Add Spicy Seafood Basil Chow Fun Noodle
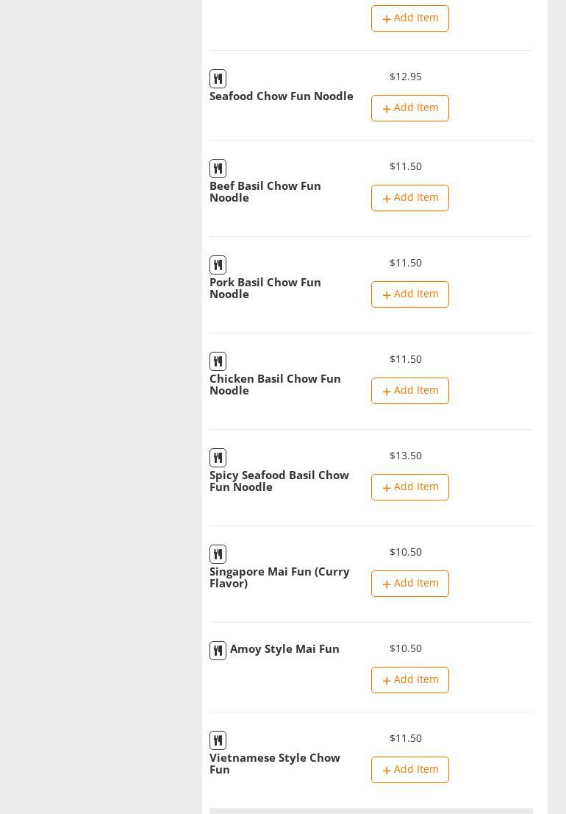This screenshot has width=566, height=814. coord(409,487)
